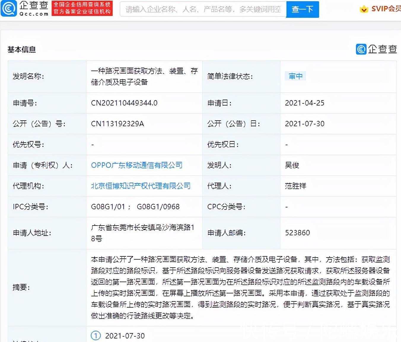Click the 申请人邮编 label cell
This screenshot has height=342, width=401.
pos(241,233)
